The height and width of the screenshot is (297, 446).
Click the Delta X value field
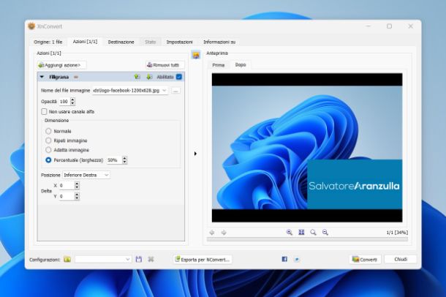(67, 186)
